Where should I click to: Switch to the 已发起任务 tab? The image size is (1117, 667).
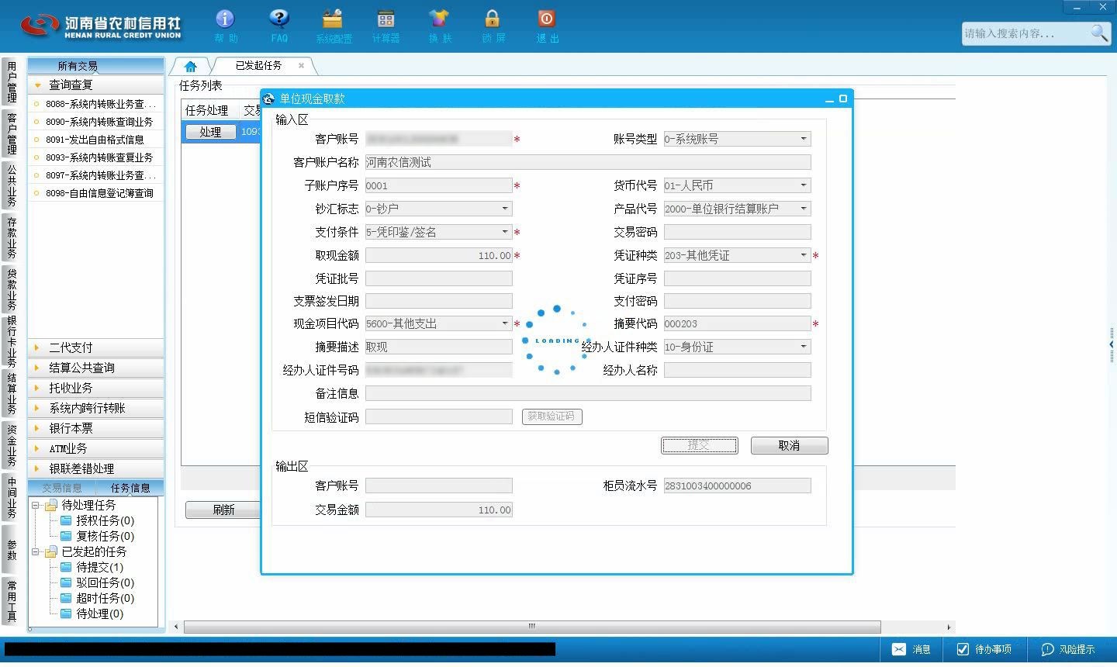coord(258,66)
